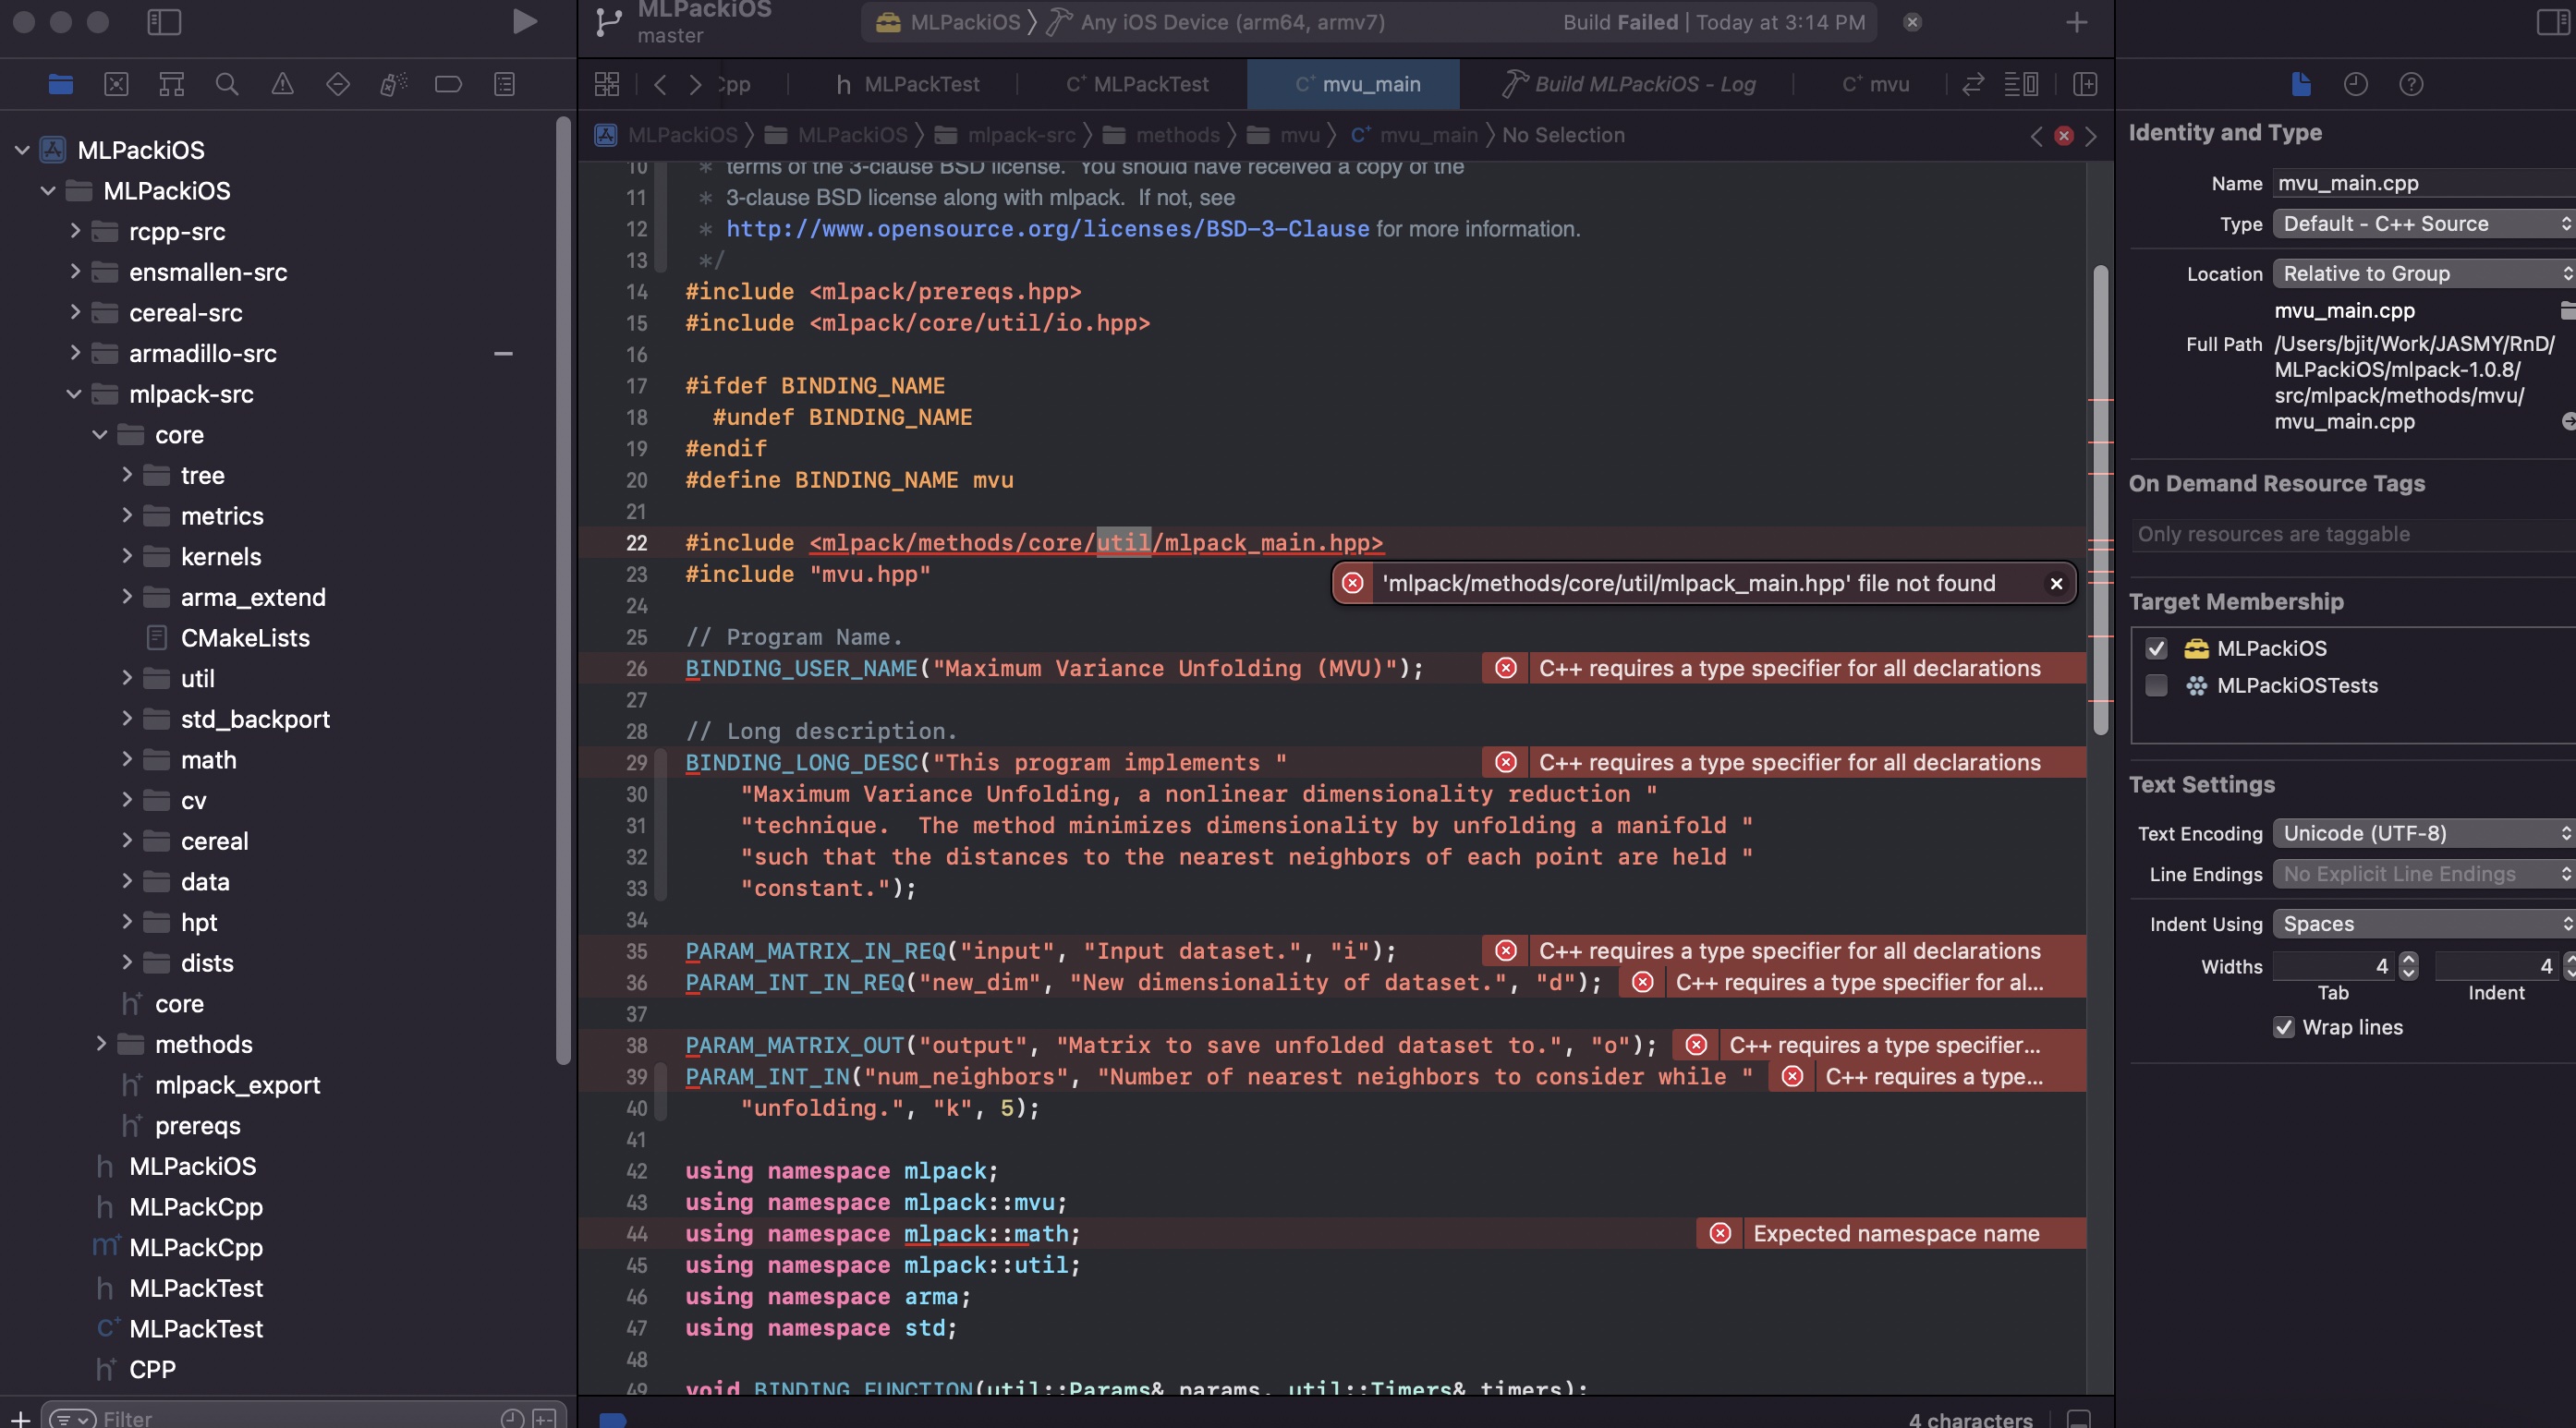Open the Symbol navigator

click(172, 84)
